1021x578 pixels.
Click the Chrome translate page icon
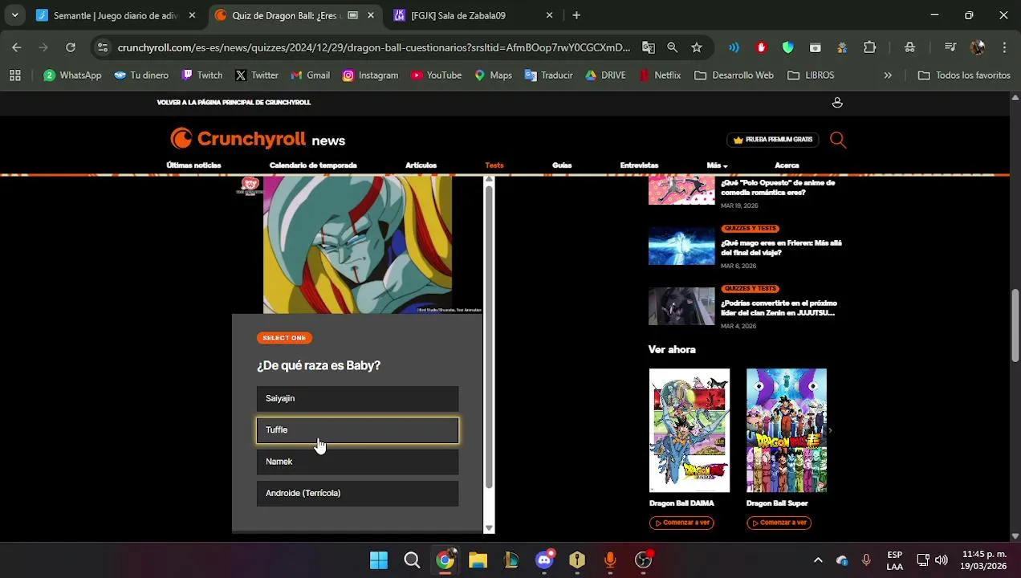pyautogui.click(x=649, y=47)
